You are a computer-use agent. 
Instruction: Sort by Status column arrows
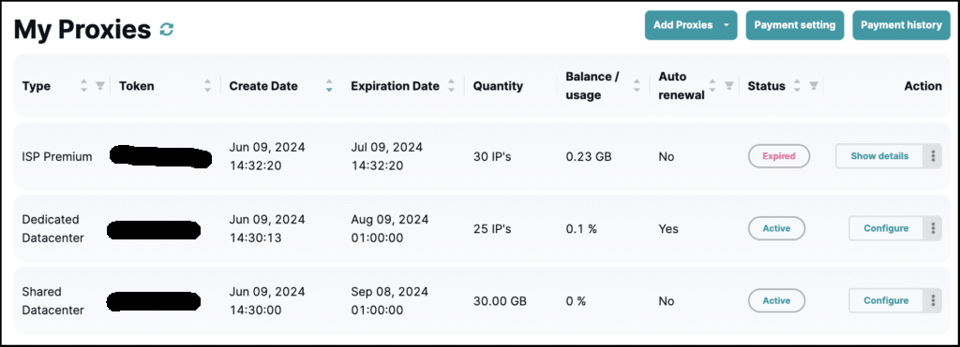[797, 86]
